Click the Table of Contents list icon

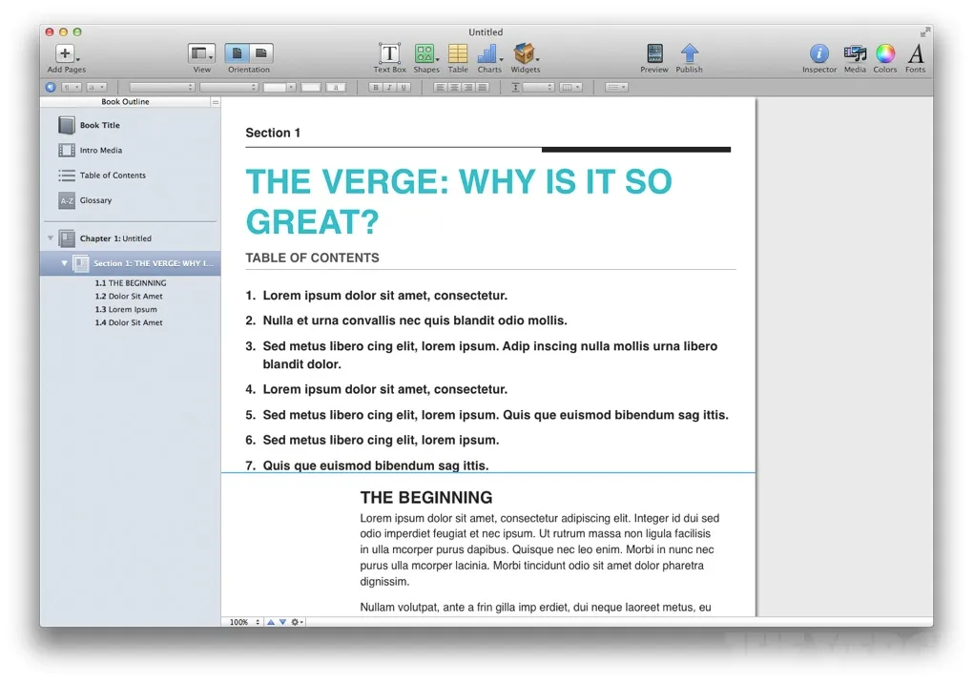(x=67, y=176)
